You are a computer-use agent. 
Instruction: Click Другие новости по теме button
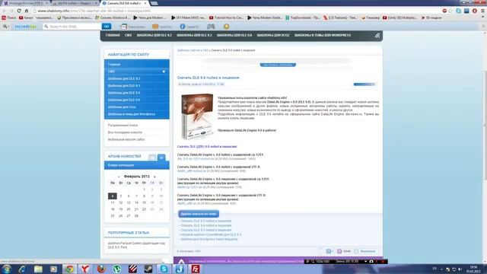[199, 214]
